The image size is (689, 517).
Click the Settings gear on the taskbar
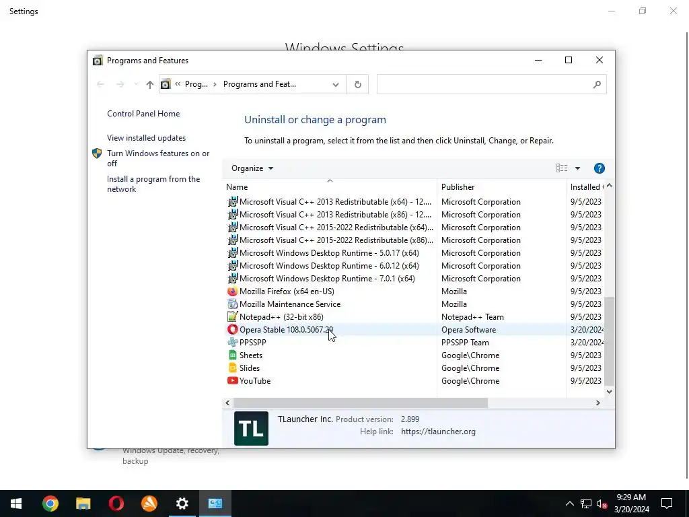click(182, 504)
